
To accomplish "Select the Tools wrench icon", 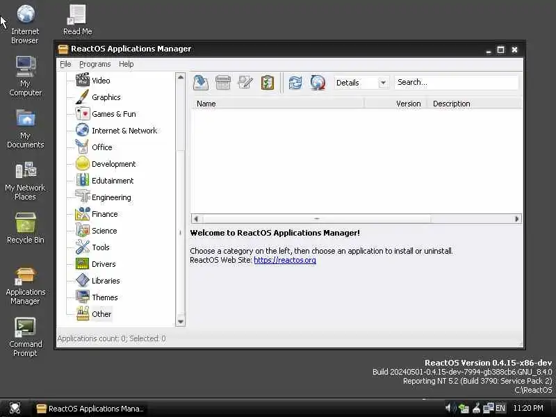I will [x=82, y=247].
